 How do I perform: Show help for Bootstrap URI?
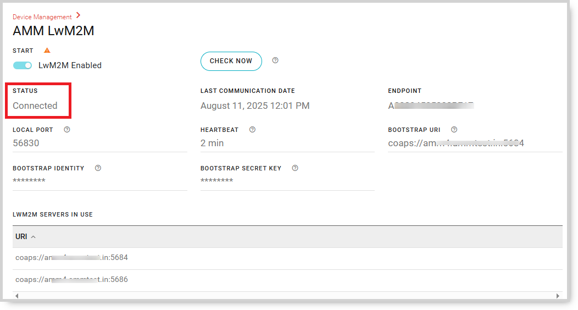coord(454,130)
